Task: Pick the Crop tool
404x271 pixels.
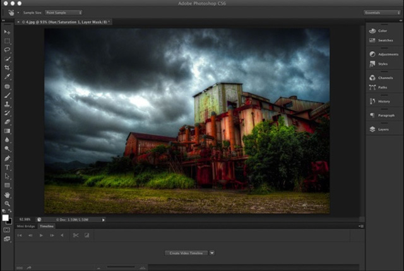Action: (x=7, y=68)
